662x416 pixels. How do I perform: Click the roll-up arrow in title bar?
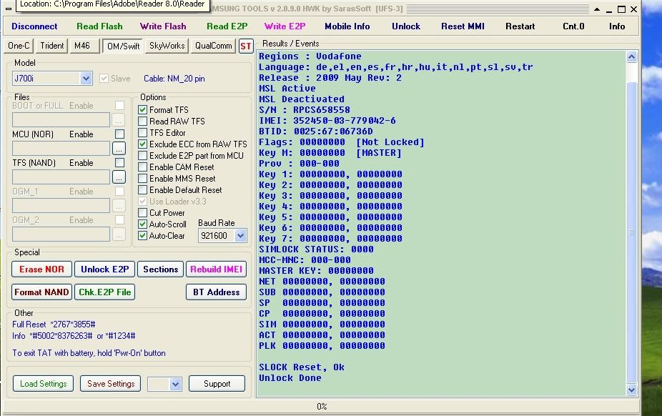(x=597, y=9)
